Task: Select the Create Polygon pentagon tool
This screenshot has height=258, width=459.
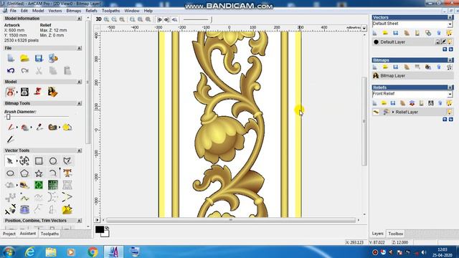Action: coord(24,173)
